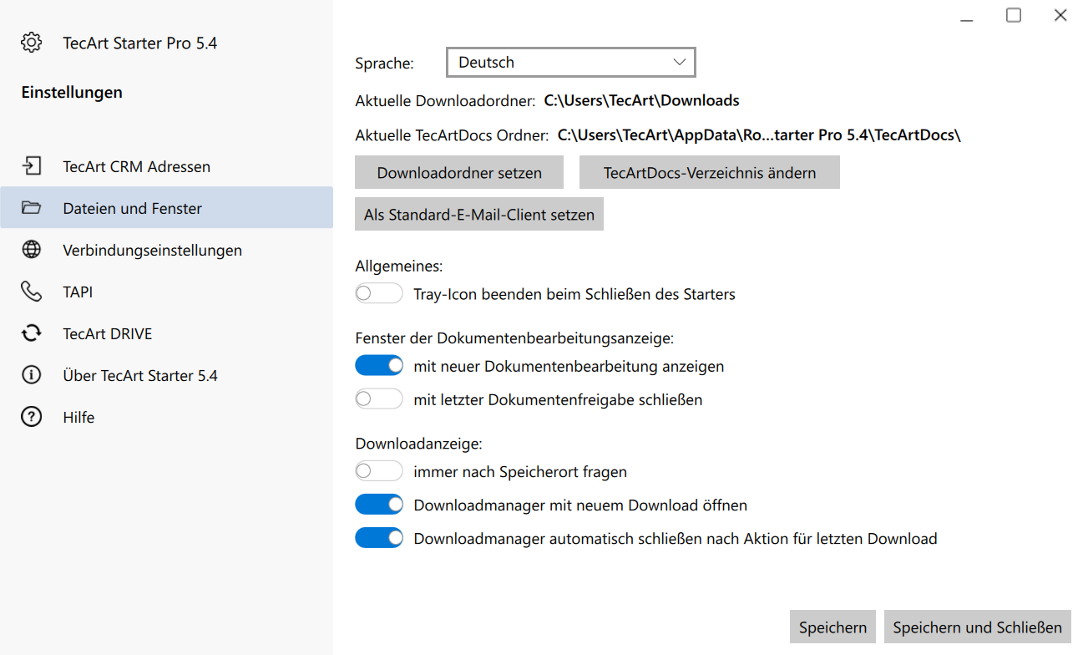Open Über TecArt Starter 5.4 page
Screen dimensions: 1083x655
click(x=166, y=375)
